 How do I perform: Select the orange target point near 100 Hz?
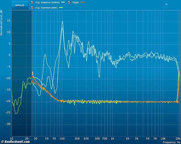pyautogui.click(x=61, y=101)
